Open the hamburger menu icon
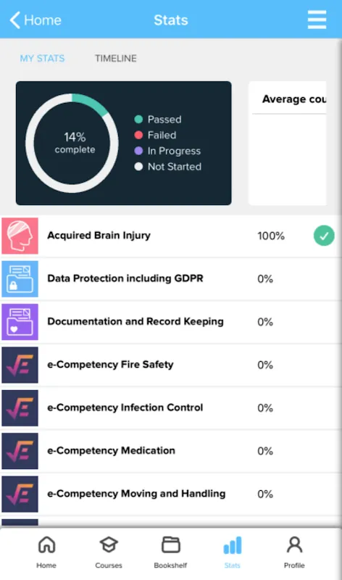Viewport: 342px width, 580px height. 317,20
